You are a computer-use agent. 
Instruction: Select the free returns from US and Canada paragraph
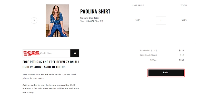(49, 76)
